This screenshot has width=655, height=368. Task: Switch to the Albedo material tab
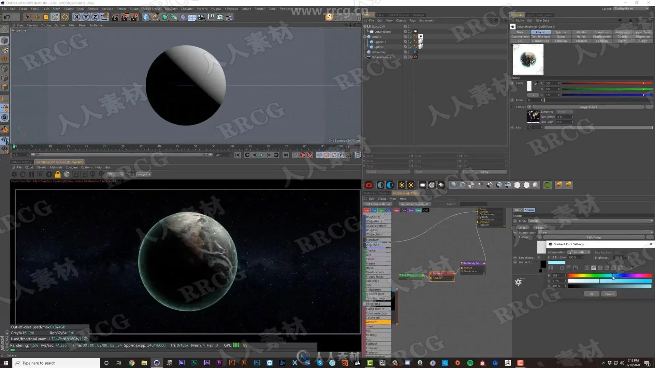tap(540, 32)
